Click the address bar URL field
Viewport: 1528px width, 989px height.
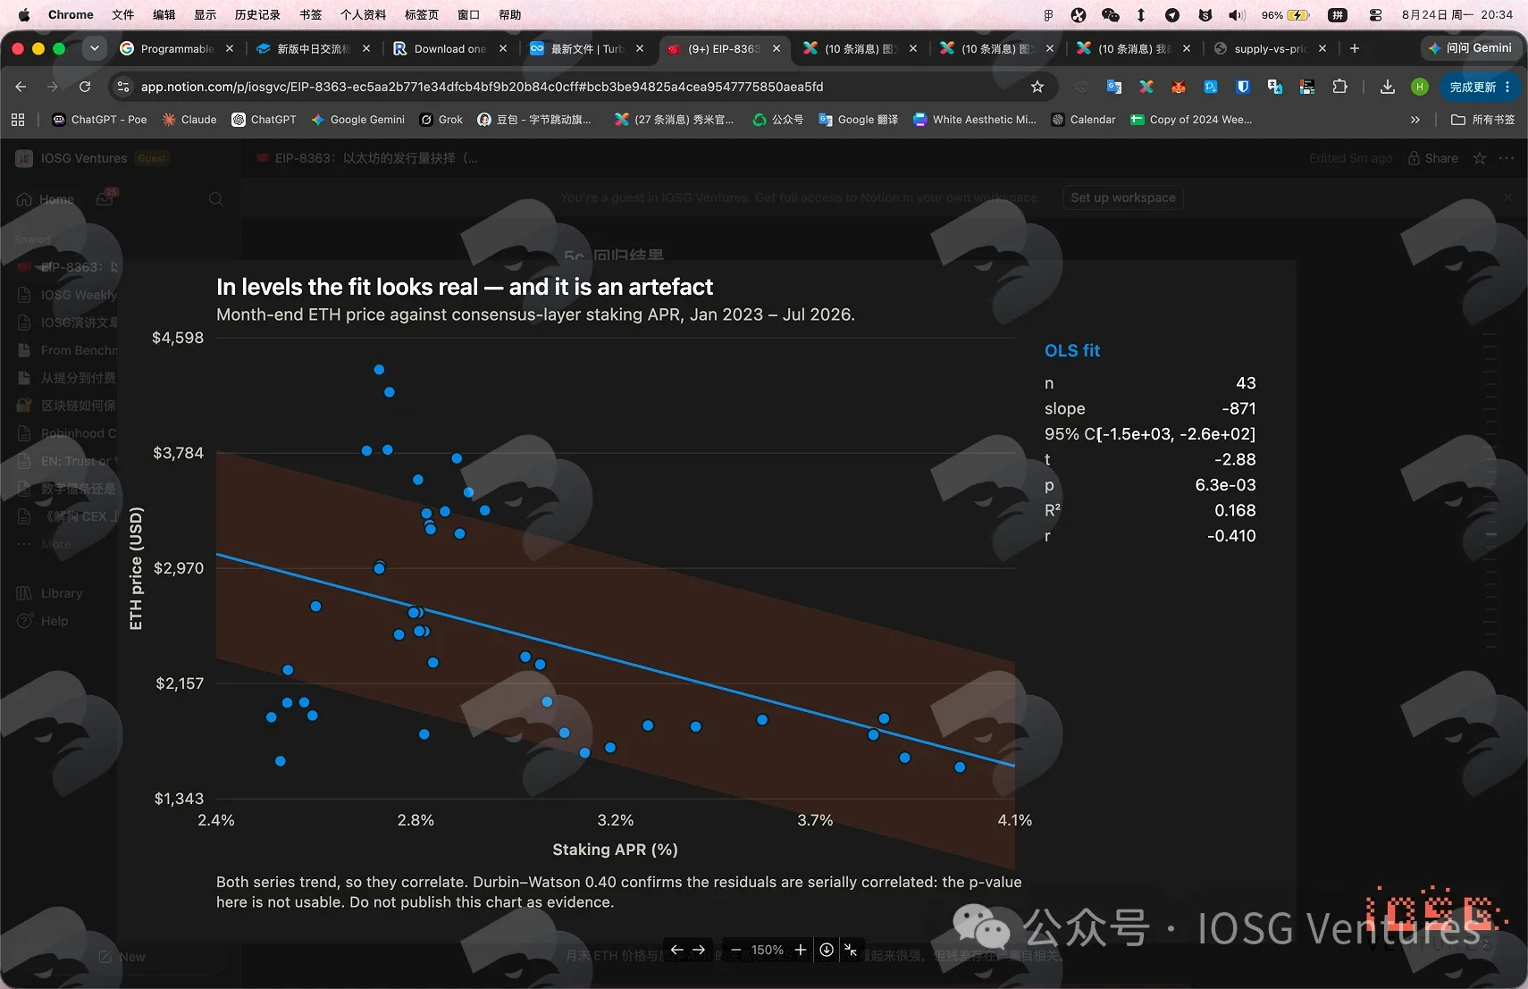[579, 87]
